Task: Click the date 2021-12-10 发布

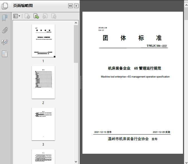Action: click(x=103, y=132)
